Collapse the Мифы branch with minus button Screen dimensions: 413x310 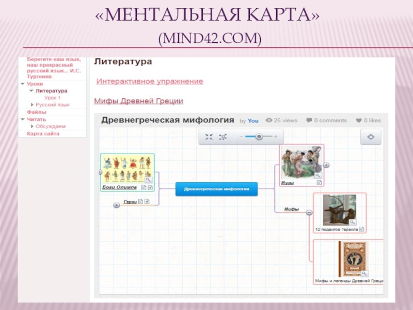(x=309, y=212)
